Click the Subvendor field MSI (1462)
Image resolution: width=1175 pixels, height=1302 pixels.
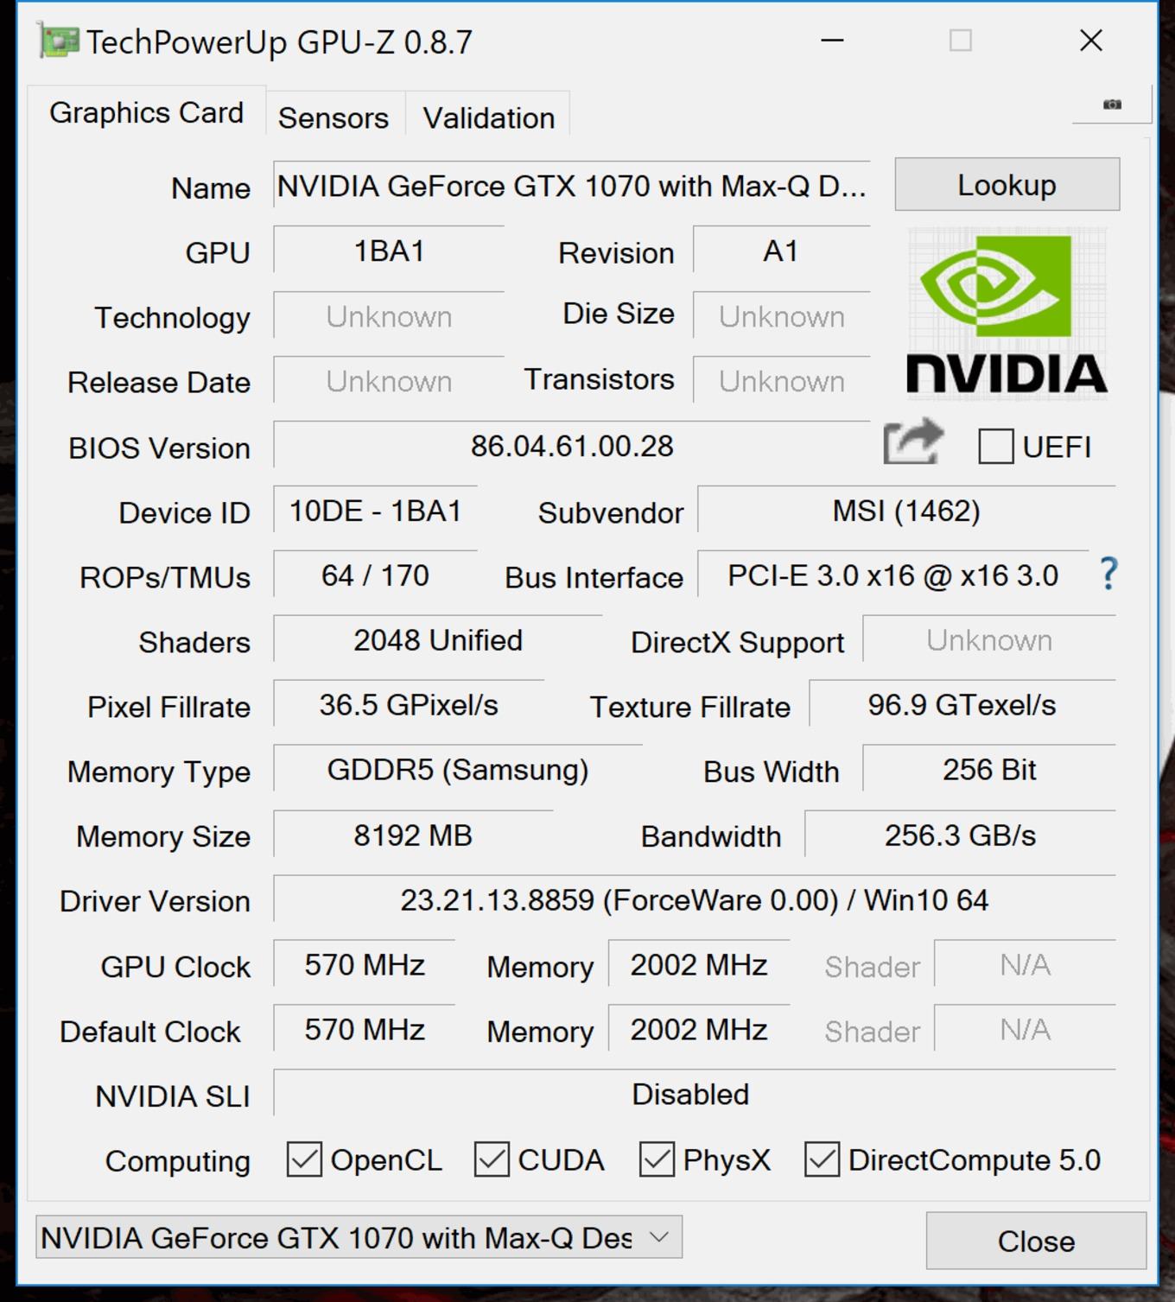[906, 511]
